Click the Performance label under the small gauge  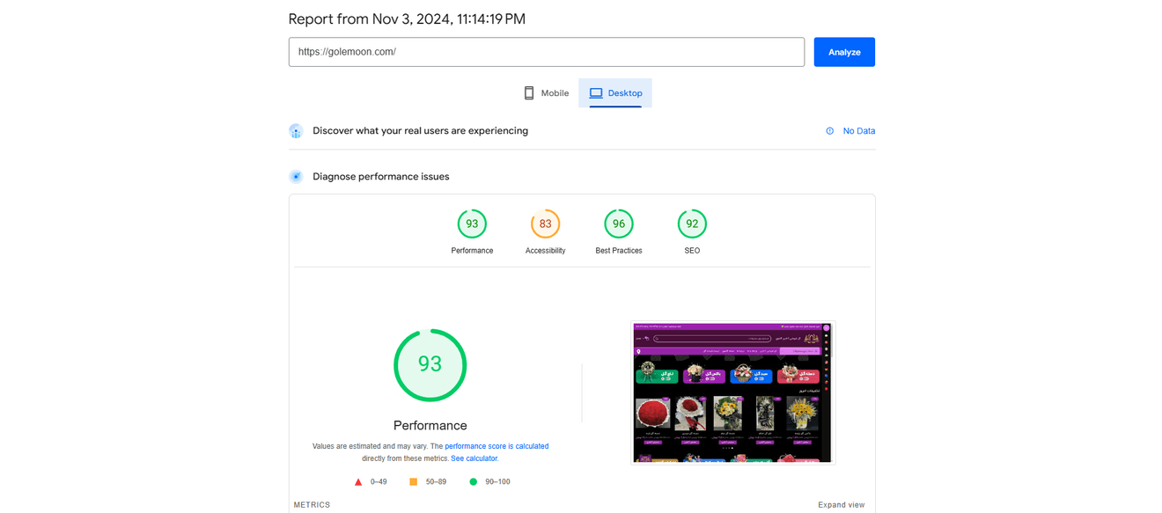pos(472,251)
